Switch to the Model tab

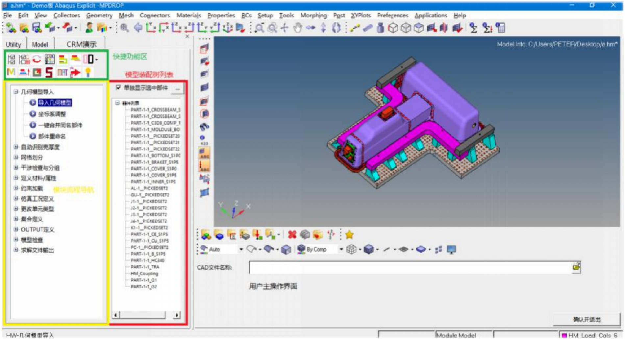pyautogui.click(x=40, y=44)
